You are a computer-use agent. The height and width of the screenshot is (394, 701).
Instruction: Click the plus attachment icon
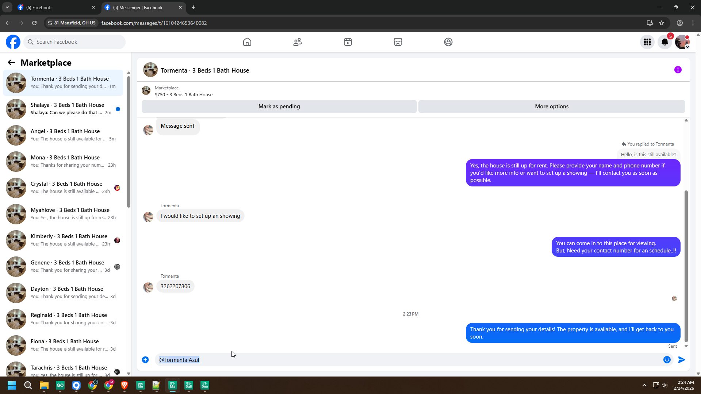point(145,360)
